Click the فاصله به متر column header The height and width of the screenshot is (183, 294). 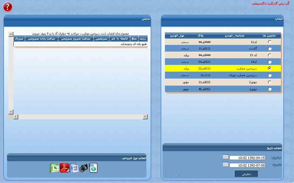point(119,39)
